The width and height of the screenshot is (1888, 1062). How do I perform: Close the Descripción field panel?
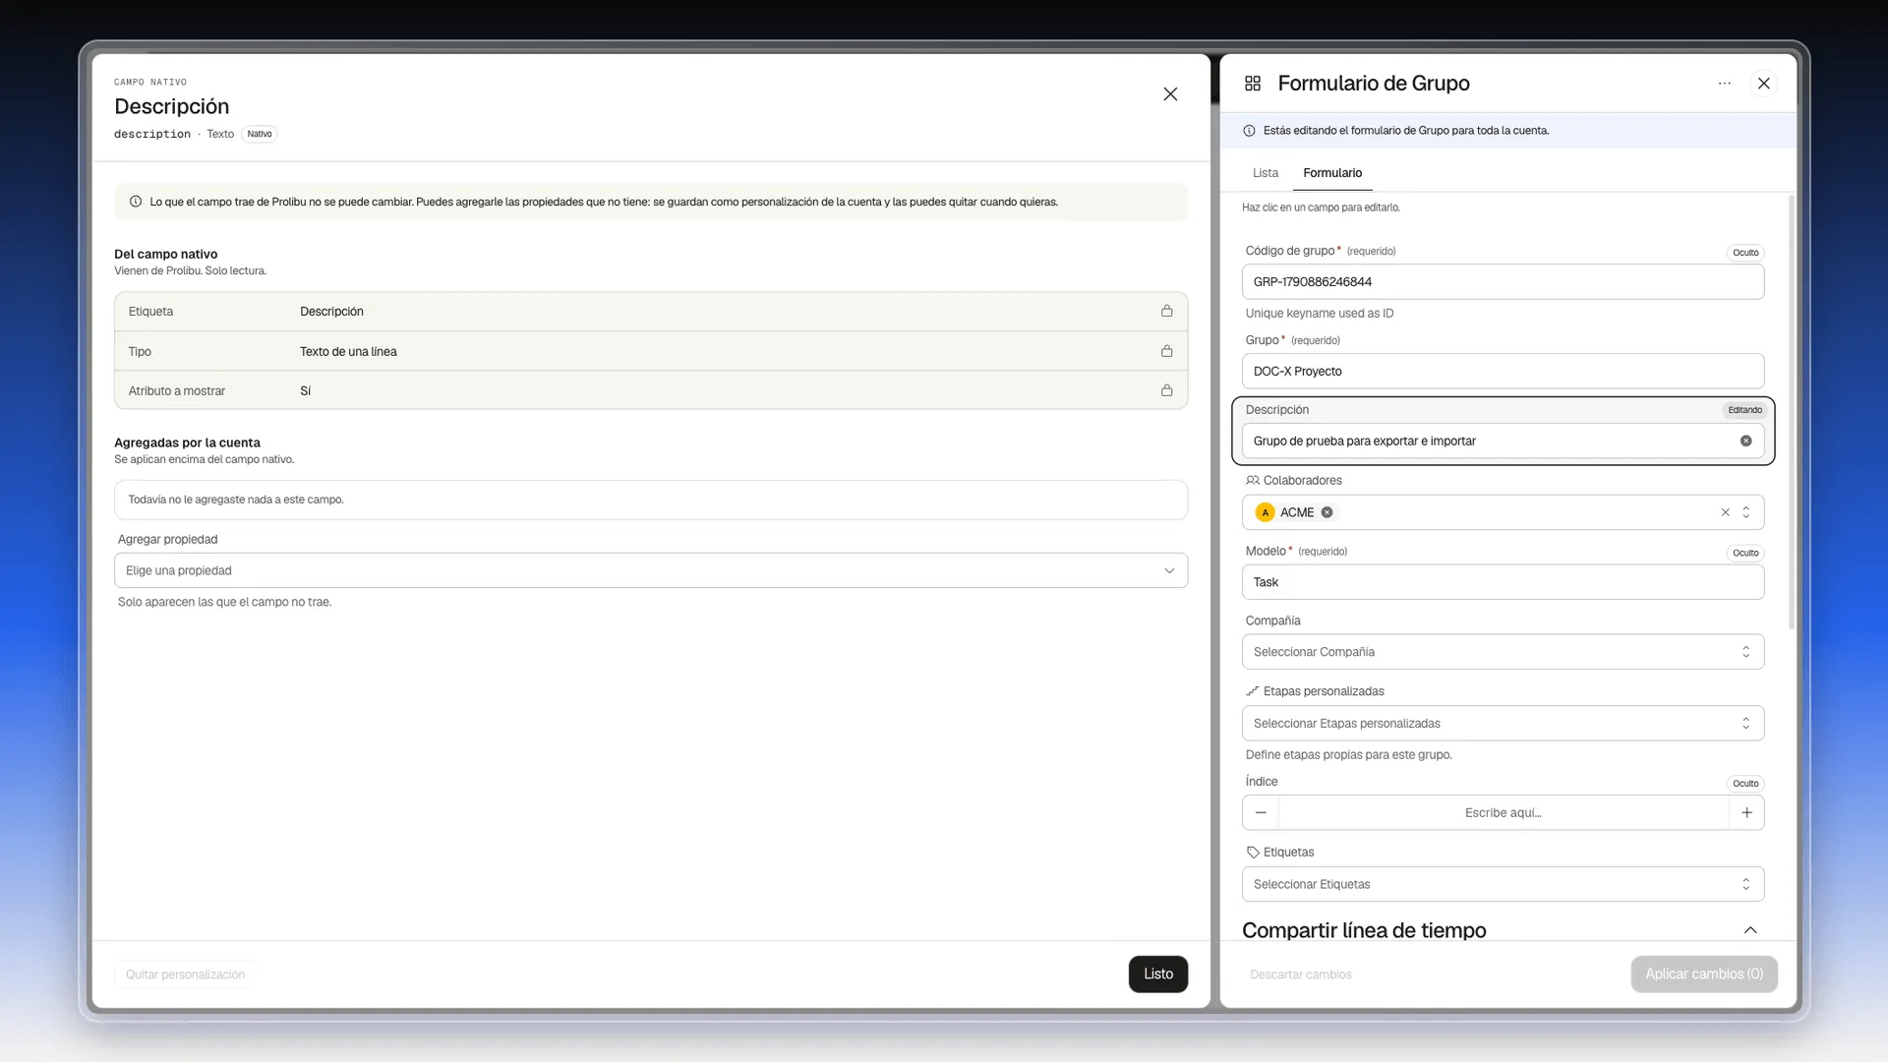click(1170, 94)
